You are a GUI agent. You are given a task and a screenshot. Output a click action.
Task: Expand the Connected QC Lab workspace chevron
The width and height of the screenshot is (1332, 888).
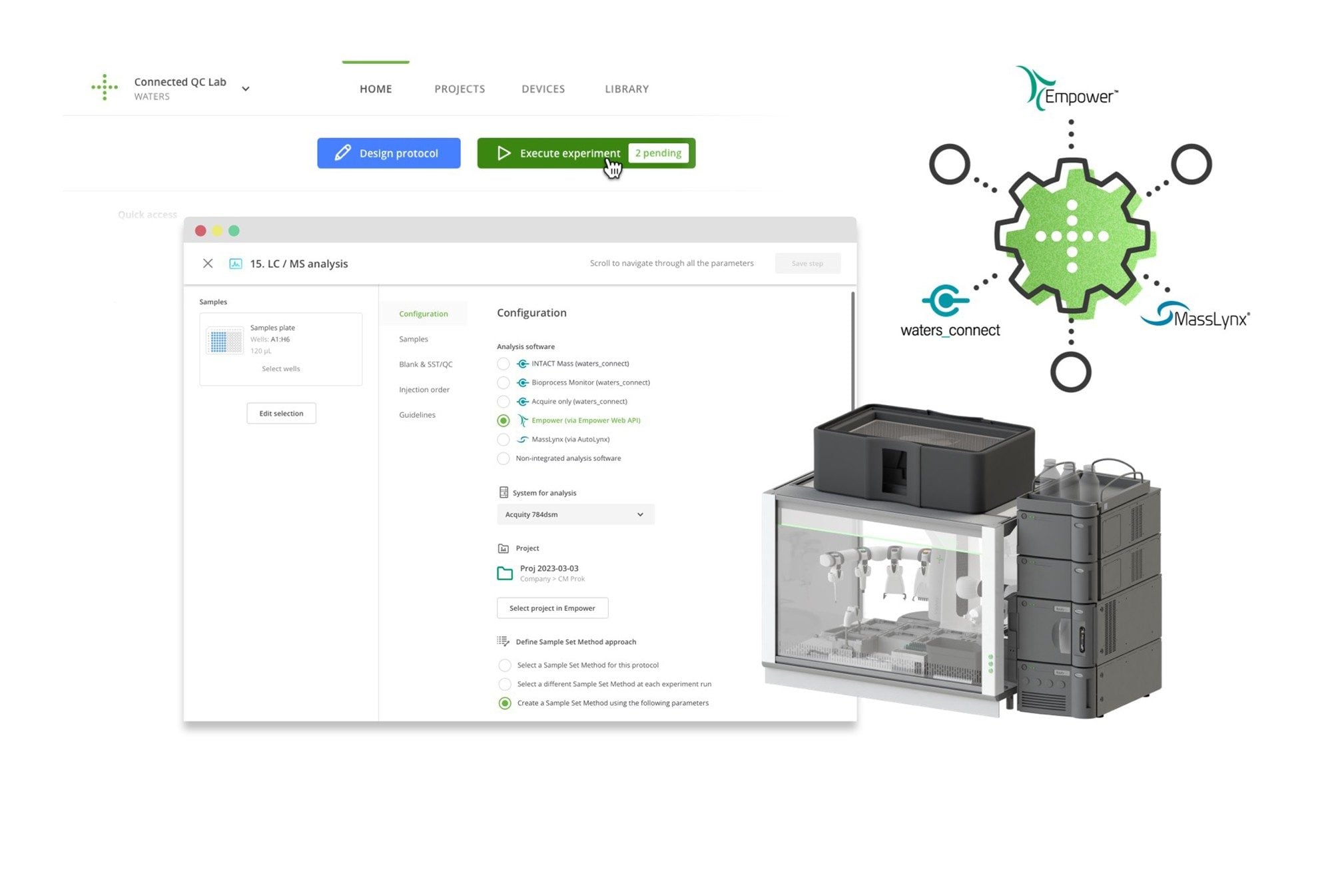246,89
